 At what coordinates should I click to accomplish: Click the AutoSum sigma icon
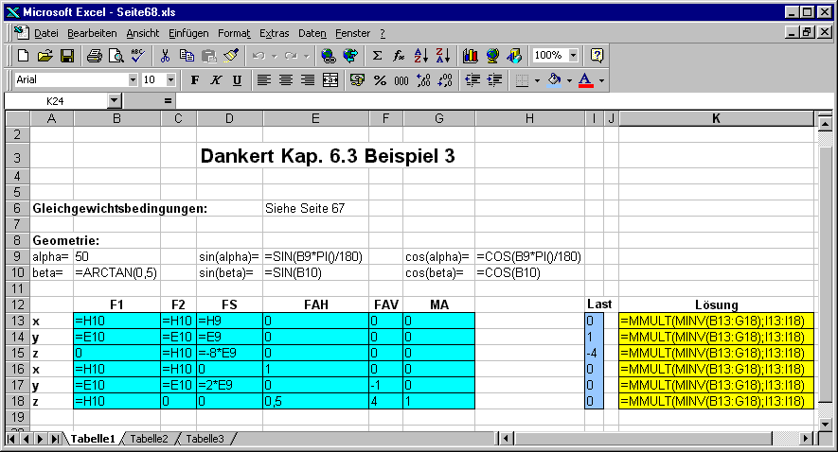tap(377, 56)
